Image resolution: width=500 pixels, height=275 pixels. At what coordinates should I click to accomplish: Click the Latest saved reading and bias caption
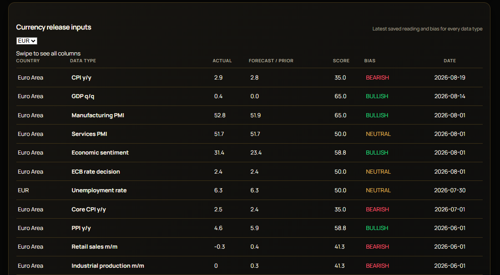pyautogui.click(x=427, y=29)
